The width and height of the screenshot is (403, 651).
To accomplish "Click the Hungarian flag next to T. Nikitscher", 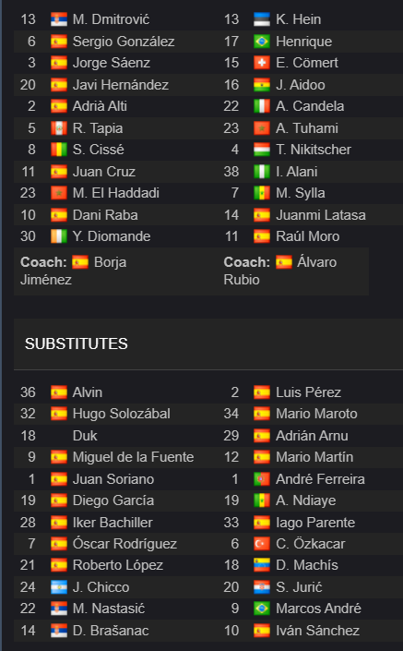I will pyautogui.click(x=262, y=150).
